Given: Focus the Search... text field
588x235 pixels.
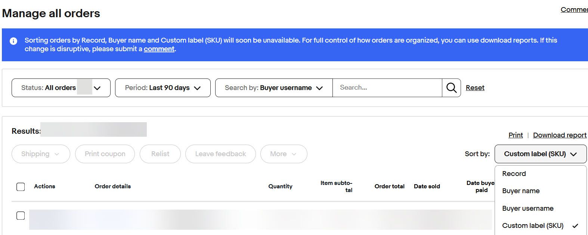Looking at the screenshot, I should (387, 88).
